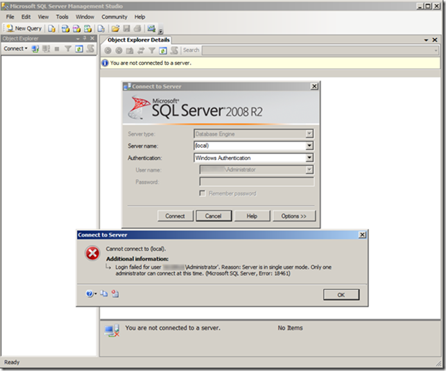This screenshot has width=446, height=371.
Task: Click the Cancel button in Connect to Server
Action: [x=213, y=216]
